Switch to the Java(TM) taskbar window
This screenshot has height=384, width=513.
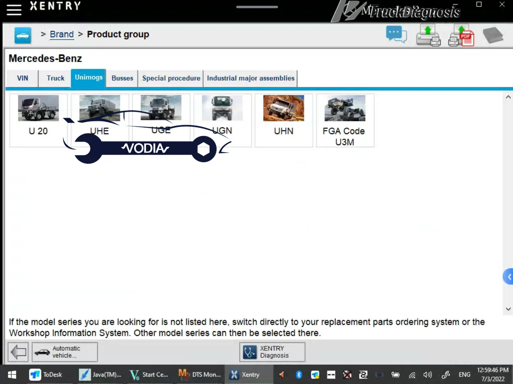pyautogui.click(x=100, y=375)
